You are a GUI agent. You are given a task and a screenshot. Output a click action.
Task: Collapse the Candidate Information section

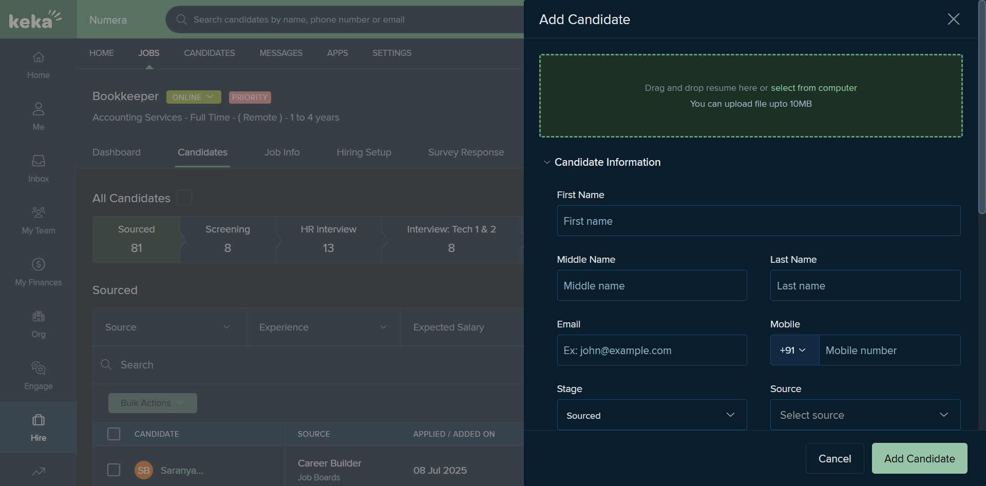point(547,162)
